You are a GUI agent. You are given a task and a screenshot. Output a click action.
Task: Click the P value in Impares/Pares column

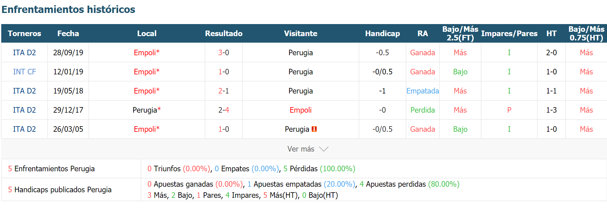click(x=509, y=110)
